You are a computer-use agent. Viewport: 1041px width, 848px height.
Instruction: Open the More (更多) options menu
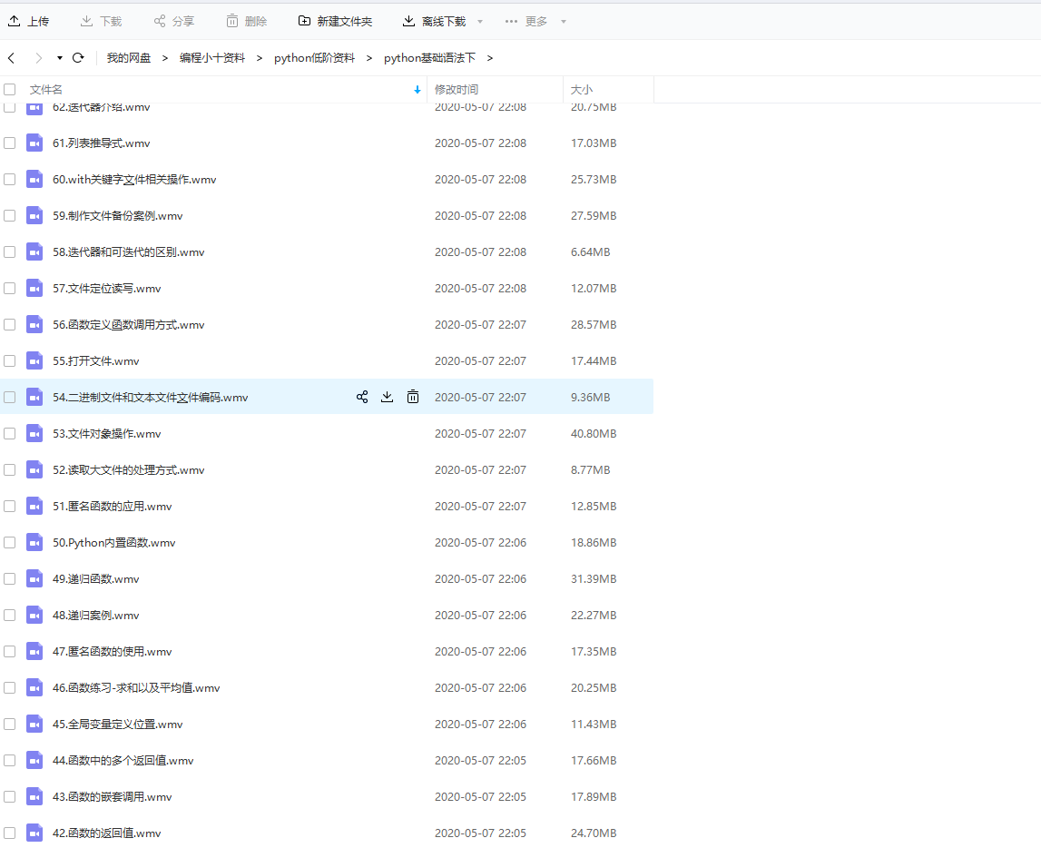coord(526,21)
